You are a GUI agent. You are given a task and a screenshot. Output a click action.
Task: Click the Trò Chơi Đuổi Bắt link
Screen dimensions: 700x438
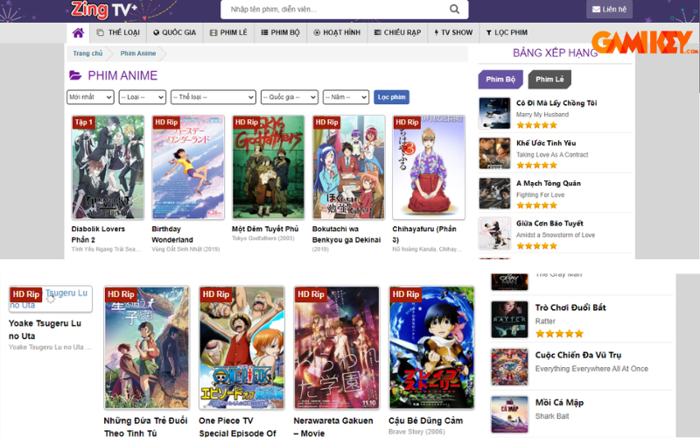coord(570,307)
